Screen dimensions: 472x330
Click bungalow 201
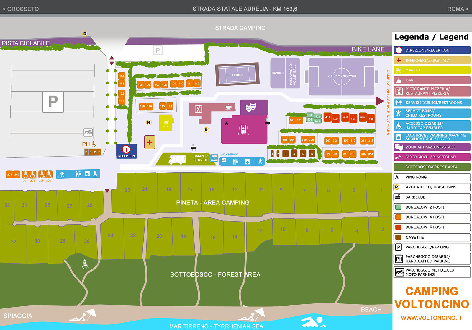tap(9, 175)
